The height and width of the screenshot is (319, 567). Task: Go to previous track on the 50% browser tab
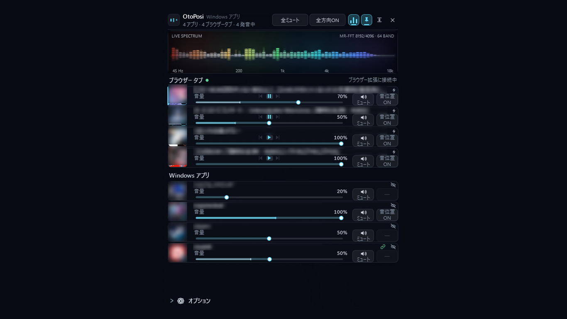pyautogui.click(x=261, y=117)
